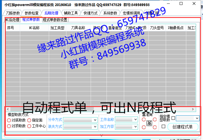This screenshot has width=203, height=140.
Task: Expand the 分中方式 dropdown
Action: pyautogui.click(x=95, y=120)
